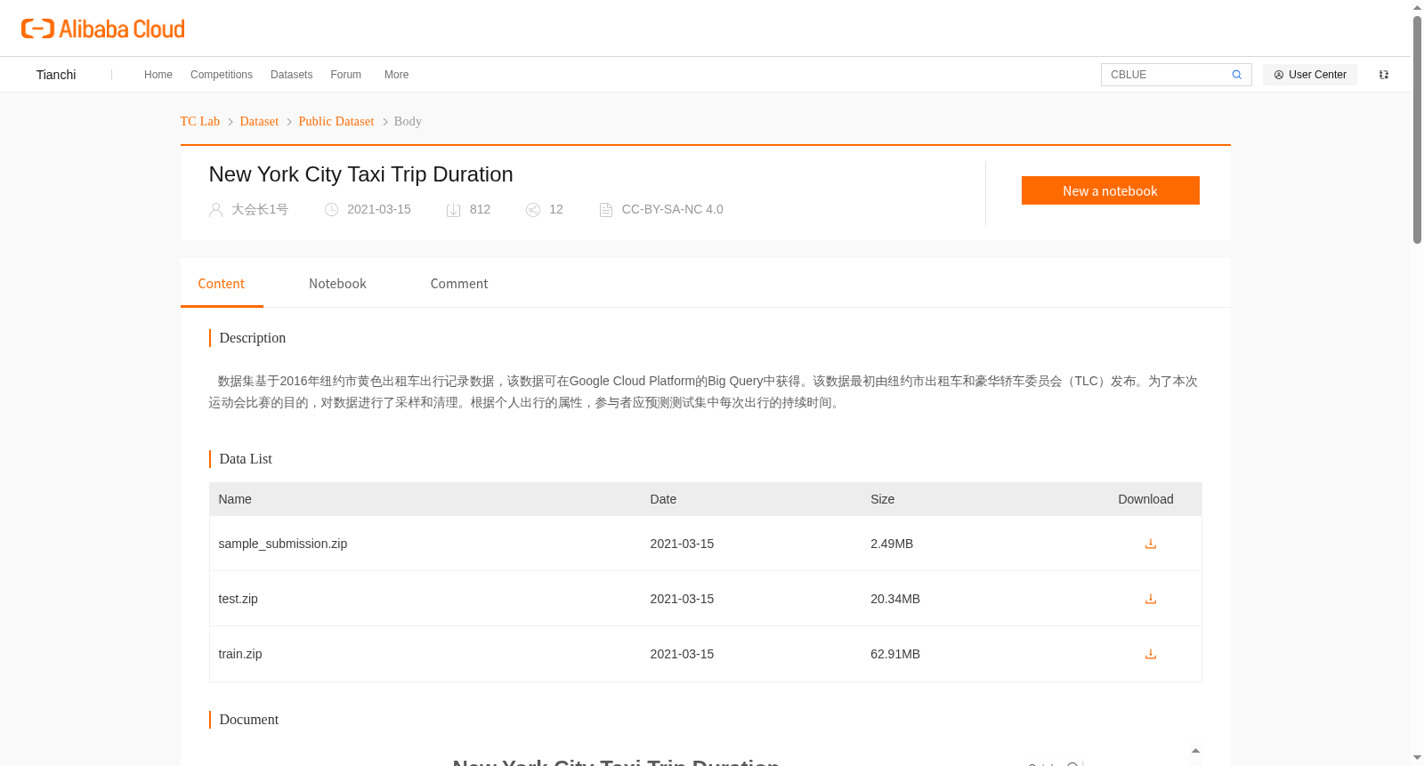Click the Description section heading

point(252,338)
